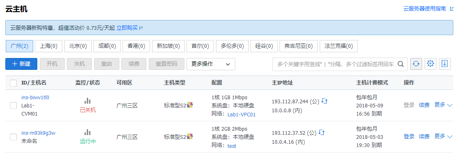Click the 可用区 column header
This screenshot has width=457, height=156.
(x=124, y=83)
